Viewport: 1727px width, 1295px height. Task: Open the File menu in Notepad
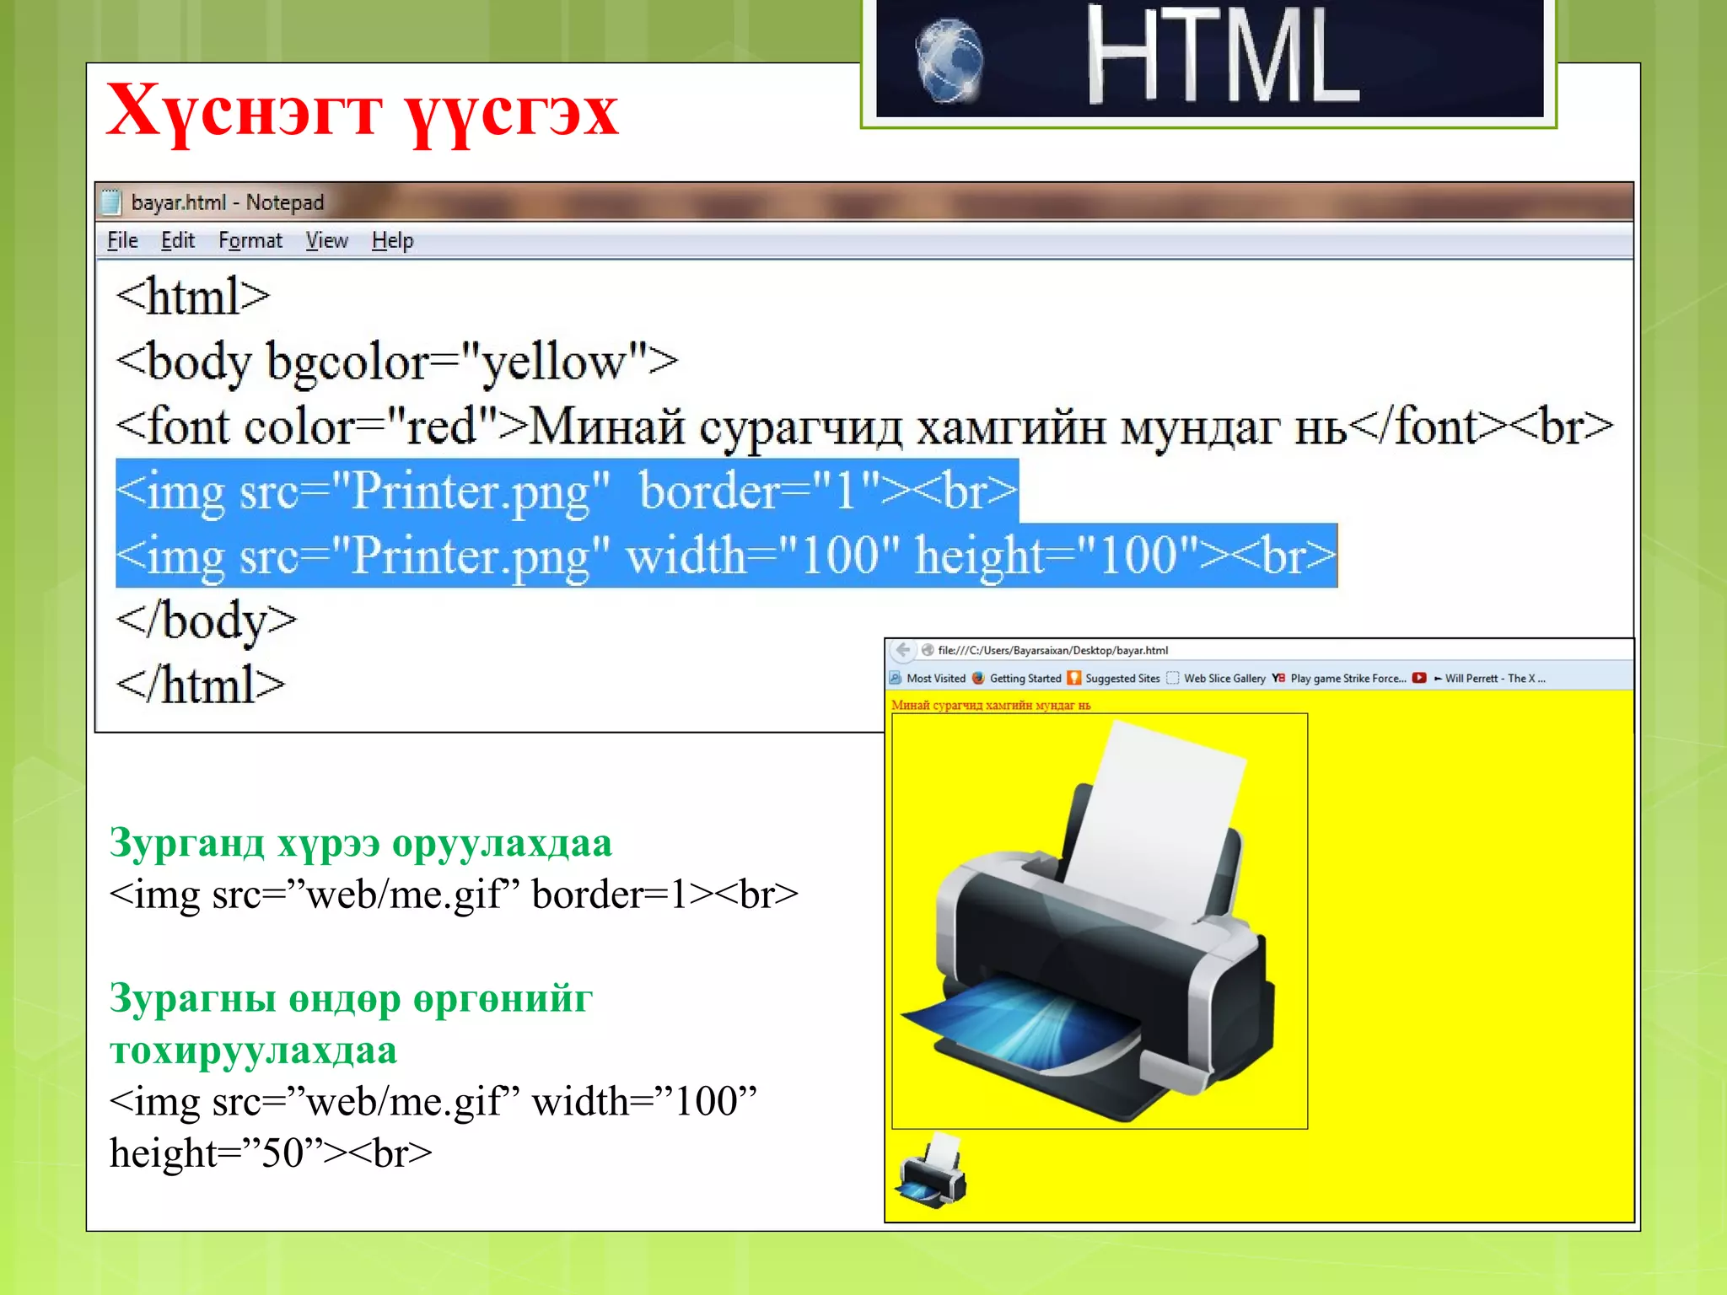pos(122,240)
